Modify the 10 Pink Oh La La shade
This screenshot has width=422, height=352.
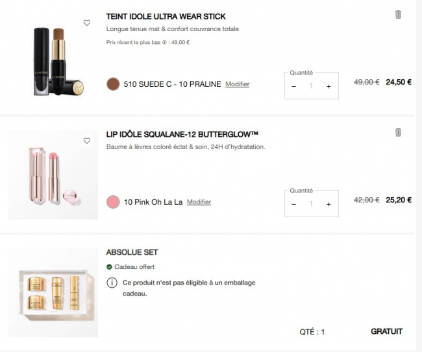199,202
